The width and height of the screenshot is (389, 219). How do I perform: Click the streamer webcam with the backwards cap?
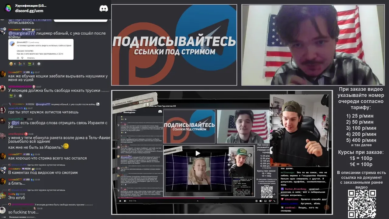tap(299, 131)
